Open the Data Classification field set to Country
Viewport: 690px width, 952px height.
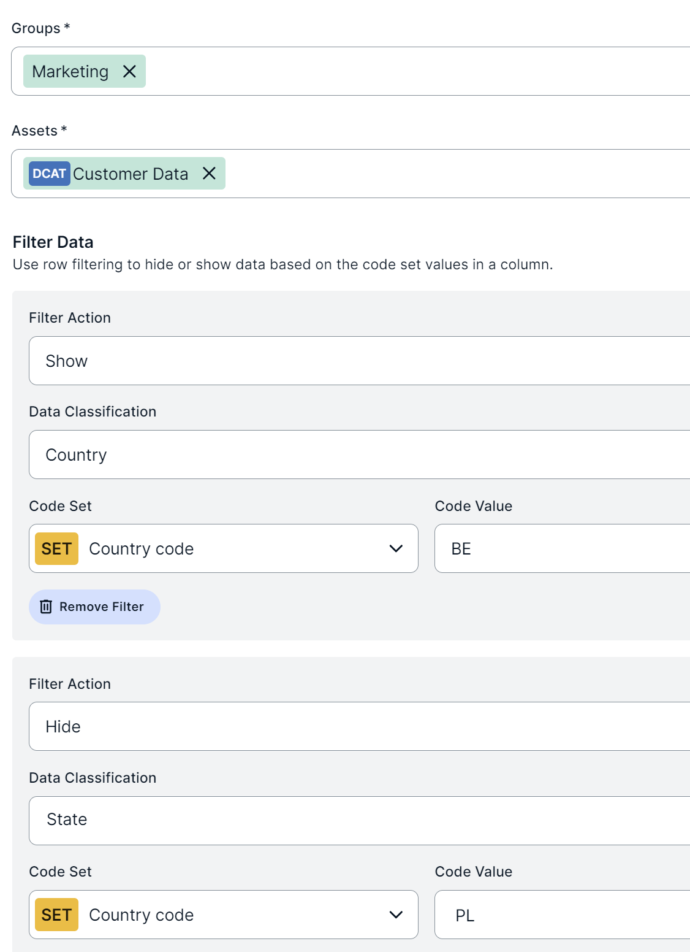[359, 455]
